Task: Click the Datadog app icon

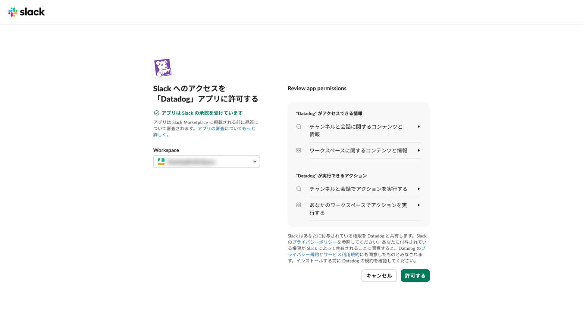Action: point(163,68)
